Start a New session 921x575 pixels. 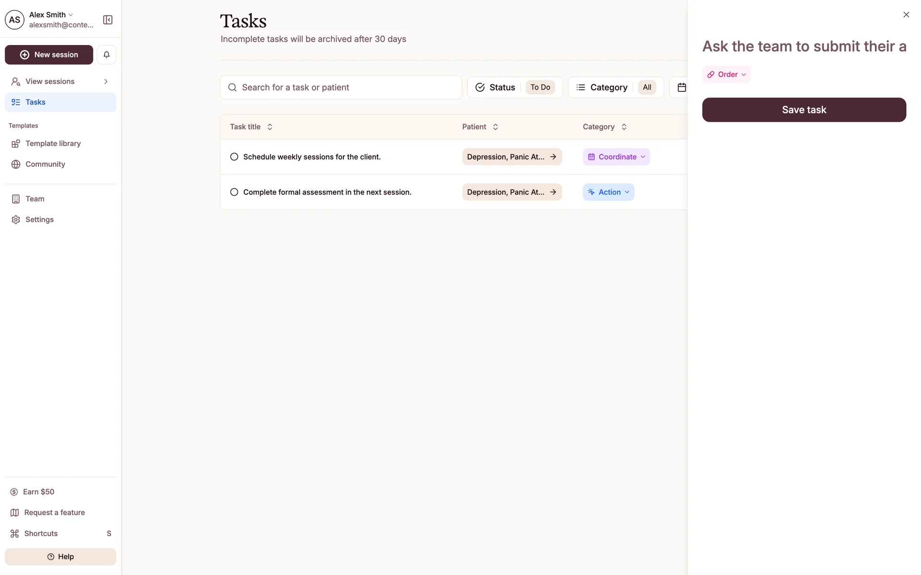[x=49, y=55]
